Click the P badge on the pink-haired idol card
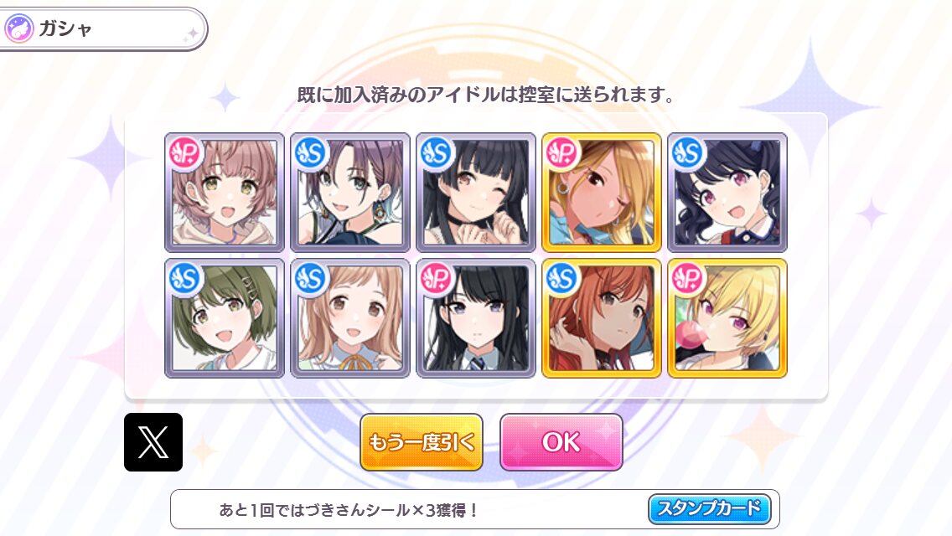The image size is (952, 536). point(184,152)
